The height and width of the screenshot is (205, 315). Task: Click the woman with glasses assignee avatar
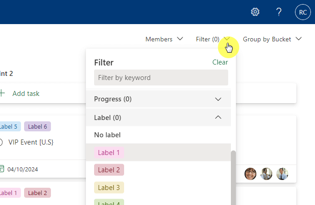250,174
